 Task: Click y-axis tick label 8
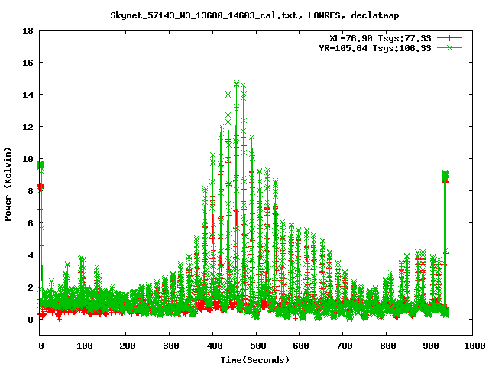point(31,191)
